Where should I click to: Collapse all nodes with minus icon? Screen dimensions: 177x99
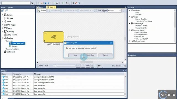pyautogui.click(x=7, y=11)
